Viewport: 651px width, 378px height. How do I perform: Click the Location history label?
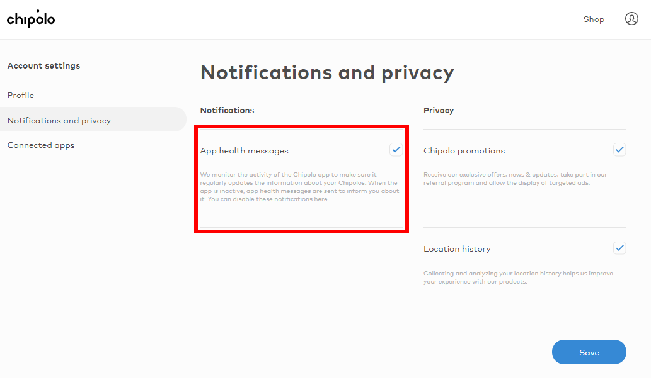click(457, 249)
